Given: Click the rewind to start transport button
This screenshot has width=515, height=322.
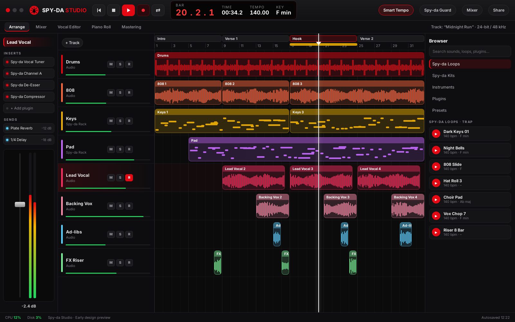Looking at the screenshot, I should coord(99,10).
